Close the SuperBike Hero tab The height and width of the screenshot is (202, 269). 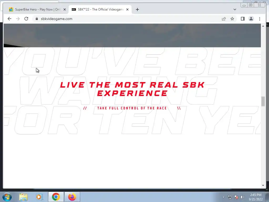[65, 9]
